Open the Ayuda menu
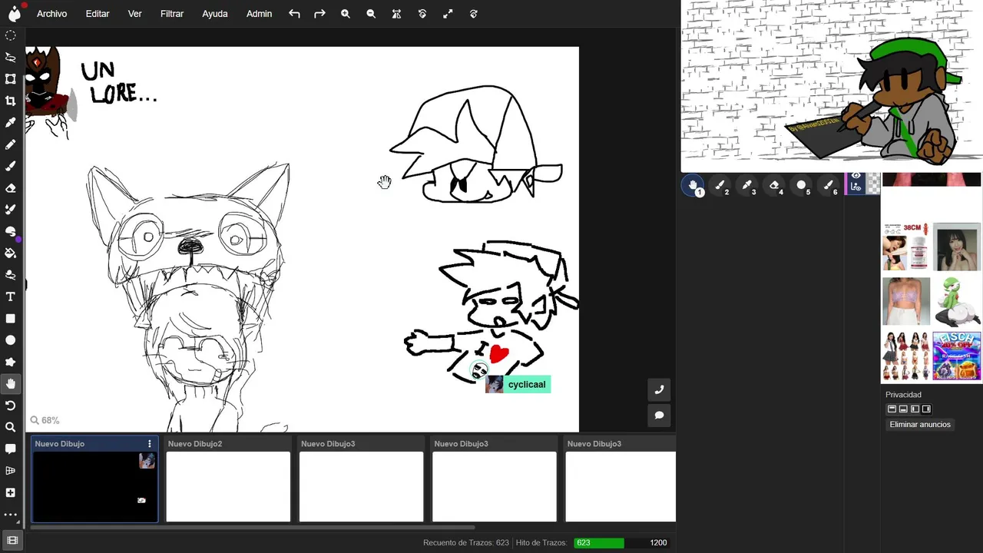Viewport: 983px width, 553px height. click(215, 14)
